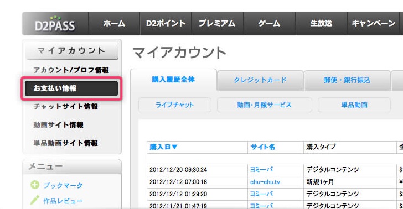This screenshot has width=403, height=209.
Task: Click the 購入タイプ column header
Action: pos(321,147)
